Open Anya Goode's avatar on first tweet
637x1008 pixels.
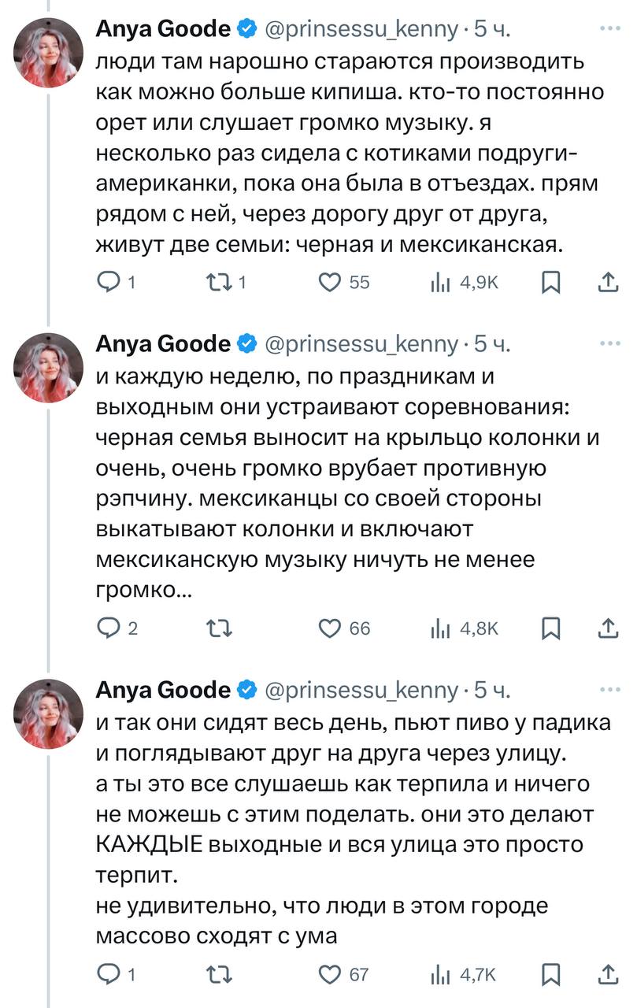[x=49, y=53]
